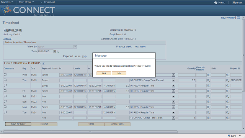Click the Quantity field showing 3.0
The height and width of the screenshot is (138, 245).
click(x=187, y=80)
